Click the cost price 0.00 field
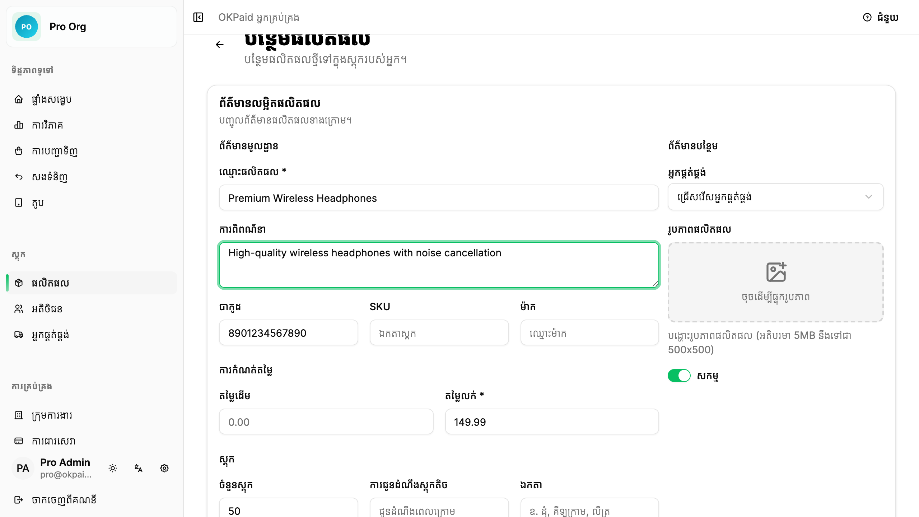The height and width of the screenshot is (517, 919). [326, 422]
